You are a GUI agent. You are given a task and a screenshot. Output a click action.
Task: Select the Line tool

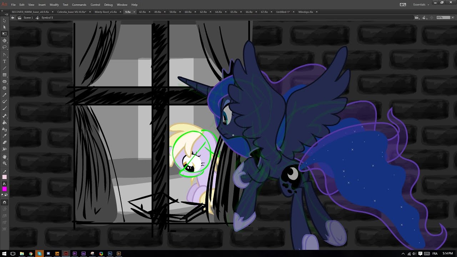click(x=4, y=68)
